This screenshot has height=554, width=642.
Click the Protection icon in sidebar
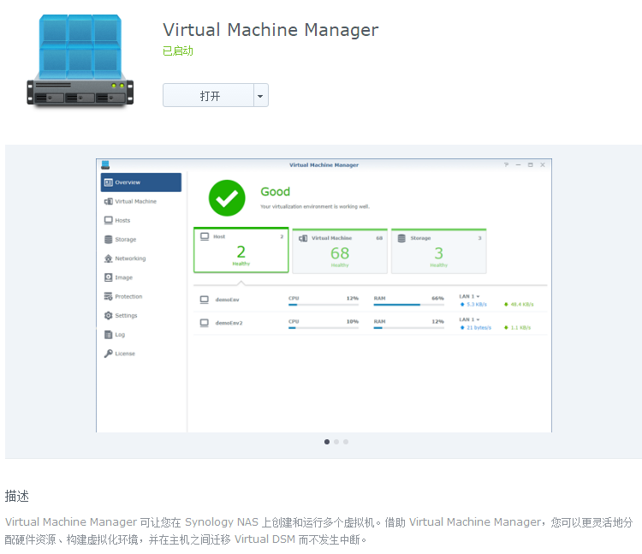pyautogui.click(x=108, y=296)
